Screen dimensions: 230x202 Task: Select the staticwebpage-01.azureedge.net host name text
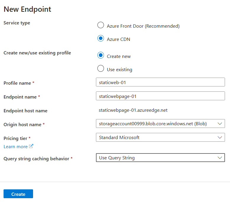(x=133, y=110)
